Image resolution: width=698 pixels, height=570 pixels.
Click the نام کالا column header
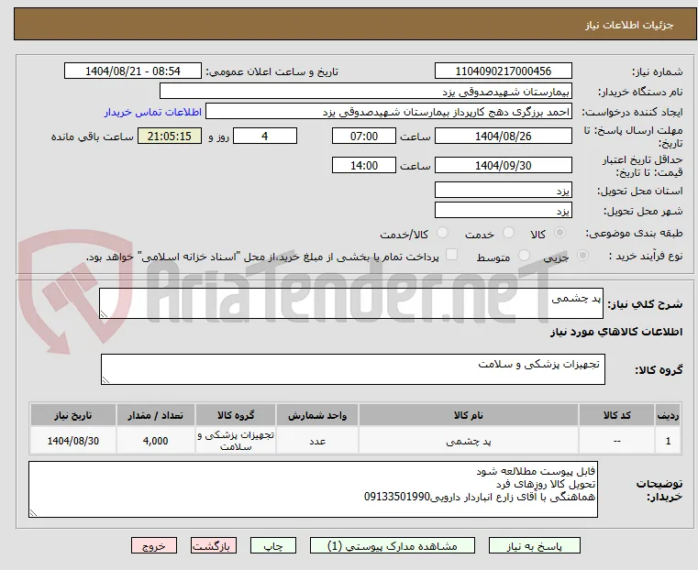(469, 415)
